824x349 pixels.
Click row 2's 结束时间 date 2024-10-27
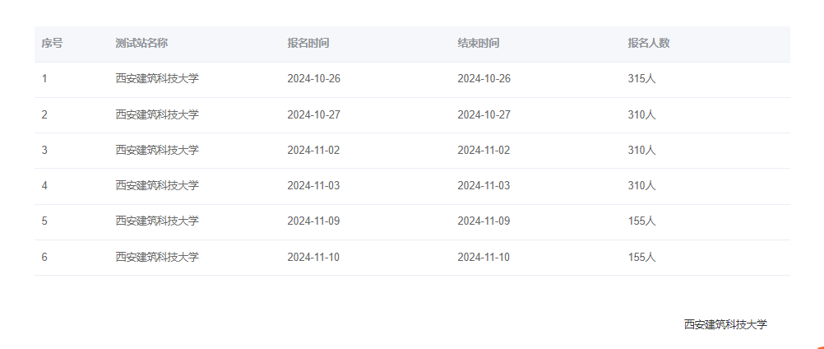coord(484,114)
